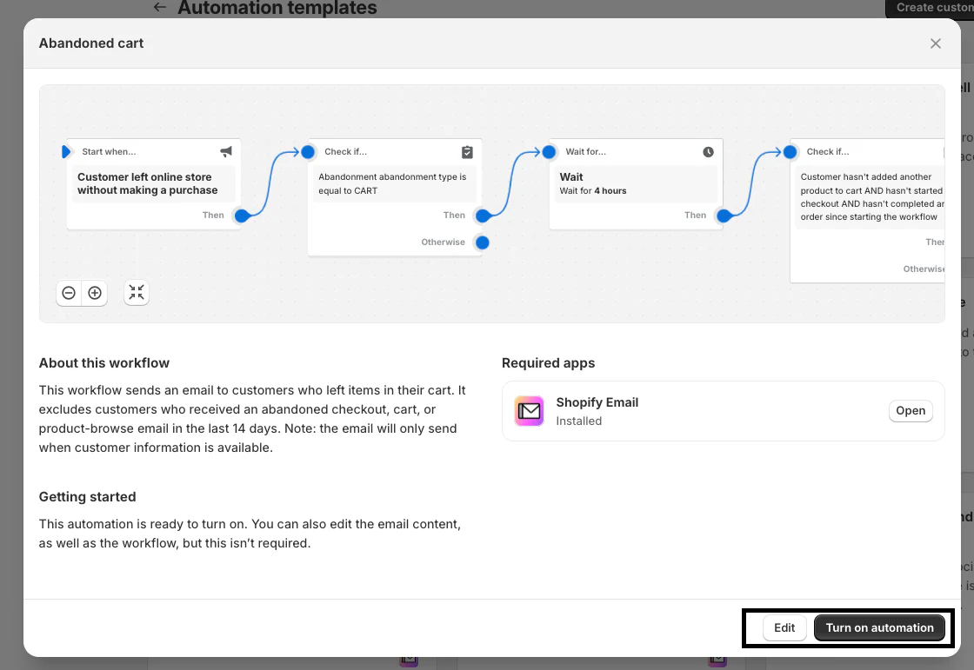Click the Installed status text
Screen dimensions: 974x670
579,421
